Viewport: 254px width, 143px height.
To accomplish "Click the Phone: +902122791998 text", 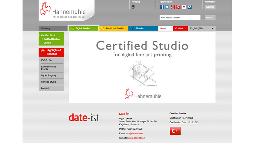I will [131, 129].
